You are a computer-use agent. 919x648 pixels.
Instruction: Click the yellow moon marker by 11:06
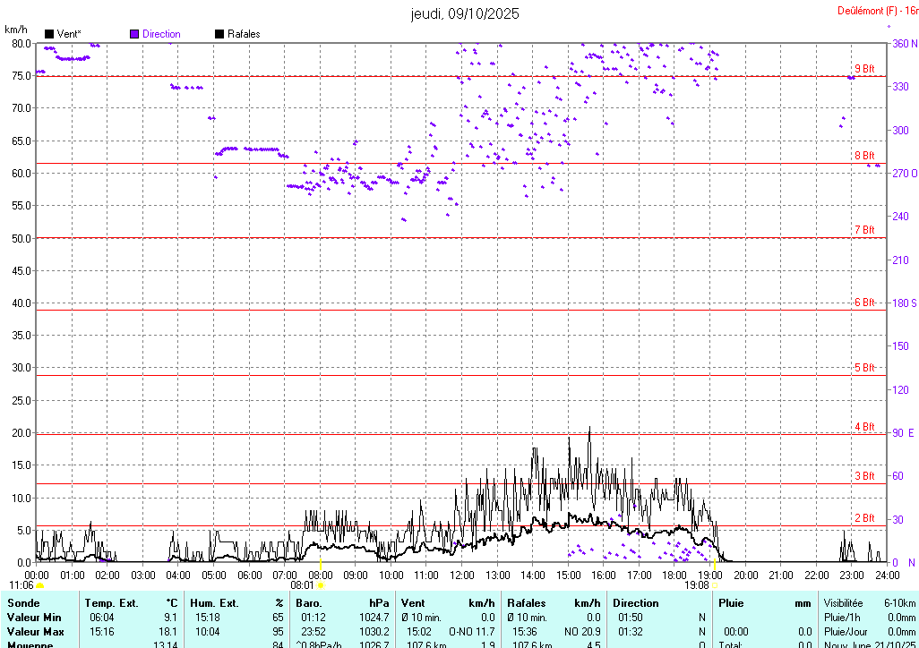[39, 585]
